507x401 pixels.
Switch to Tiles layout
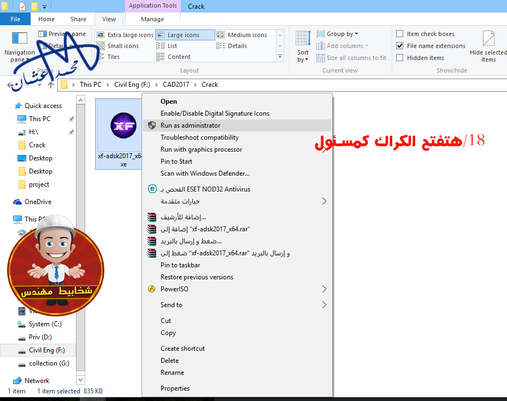[x=108, y=57]
